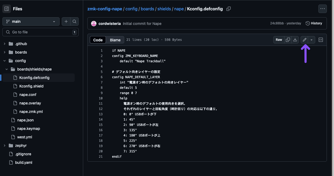
Task: Switch to the Blame view tab
Action: point(115,40)
